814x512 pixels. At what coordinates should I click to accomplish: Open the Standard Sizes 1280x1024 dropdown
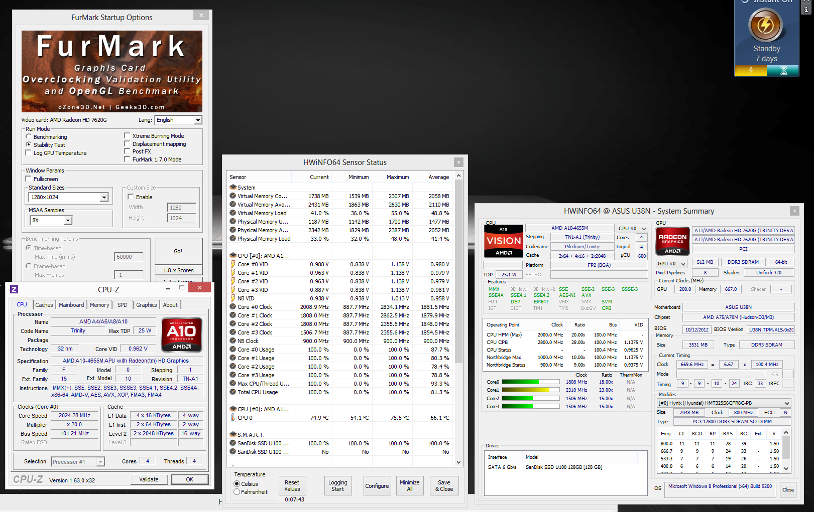point(68,197)
